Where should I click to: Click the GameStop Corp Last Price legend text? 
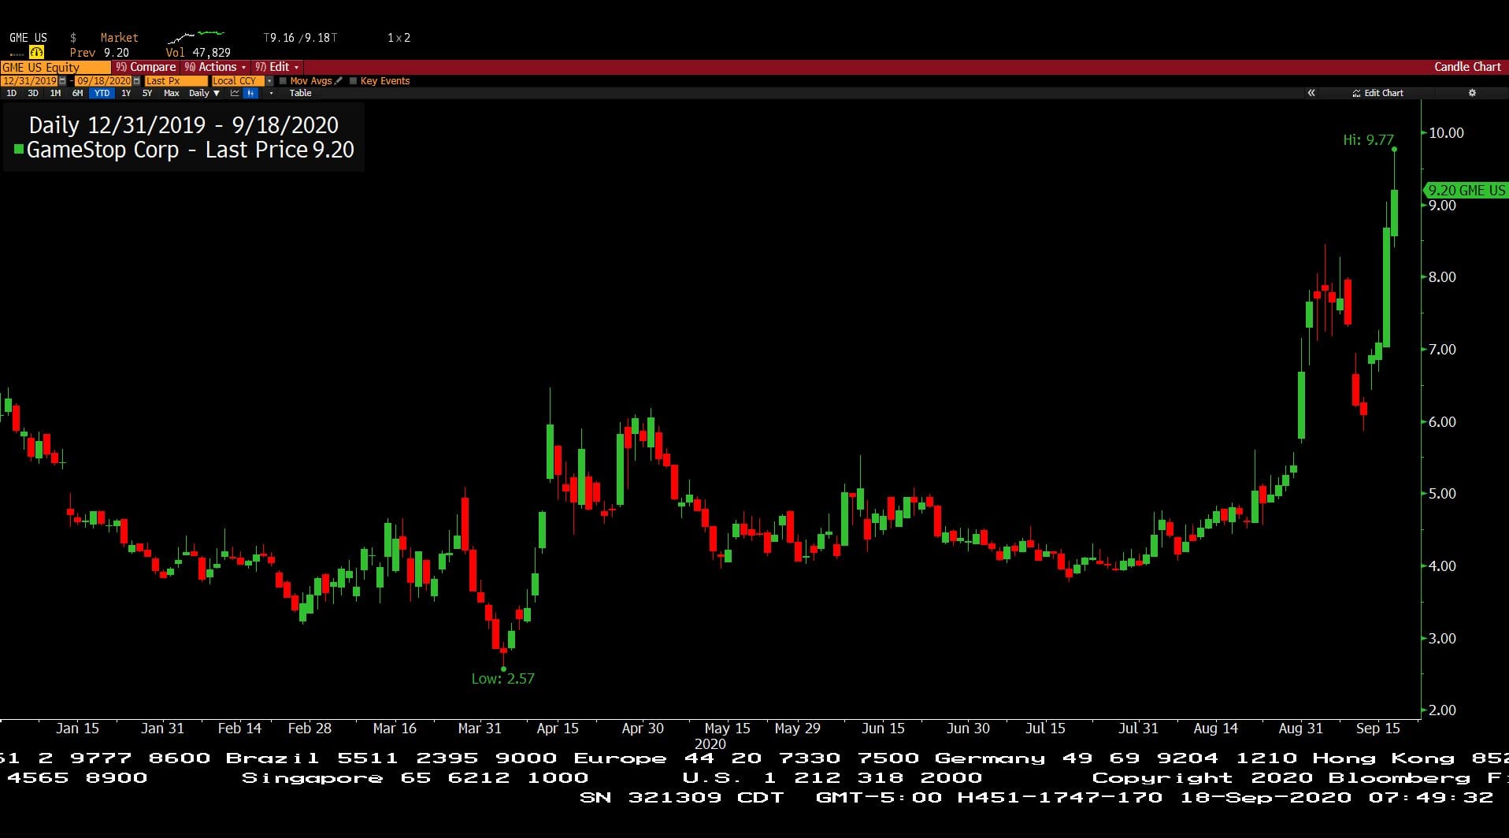tap(190, 150)
